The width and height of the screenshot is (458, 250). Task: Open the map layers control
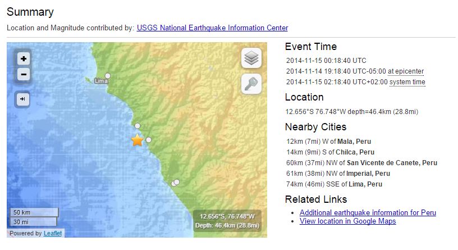[x=251, y=58]
